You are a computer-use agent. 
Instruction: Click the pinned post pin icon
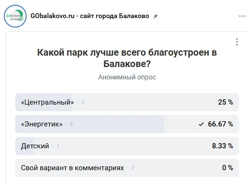click(156, 16)
